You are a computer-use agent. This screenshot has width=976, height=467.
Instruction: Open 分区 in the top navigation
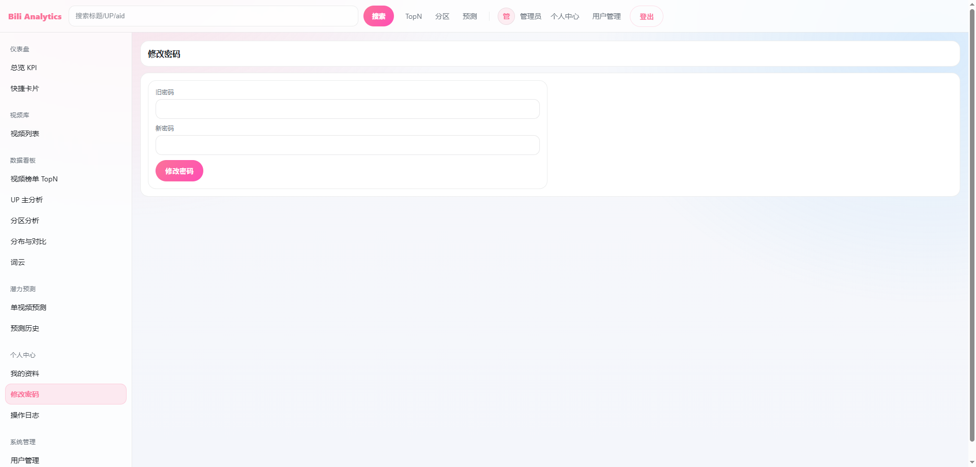pyautogui.click(x=442, y=16)
